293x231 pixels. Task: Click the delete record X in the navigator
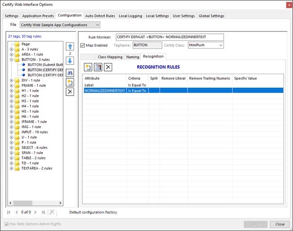pos(52,212)
